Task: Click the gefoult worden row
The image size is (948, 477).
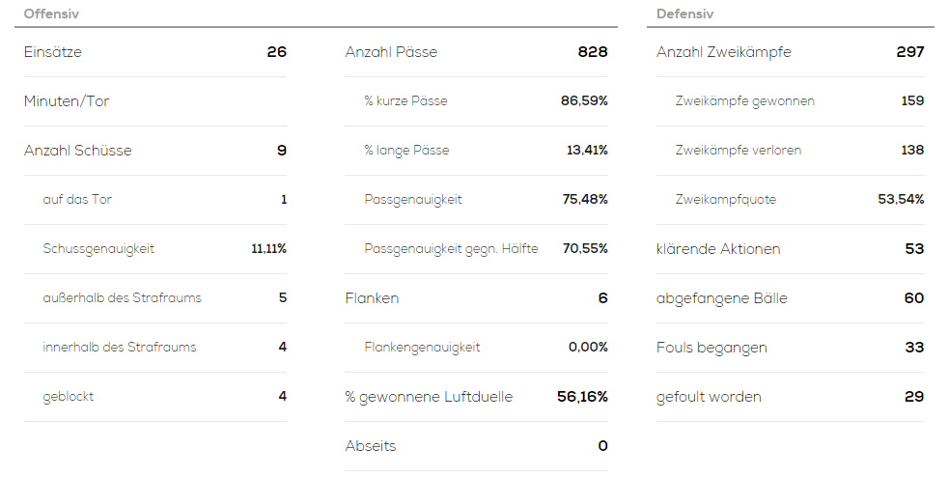Action: [791, 397]
